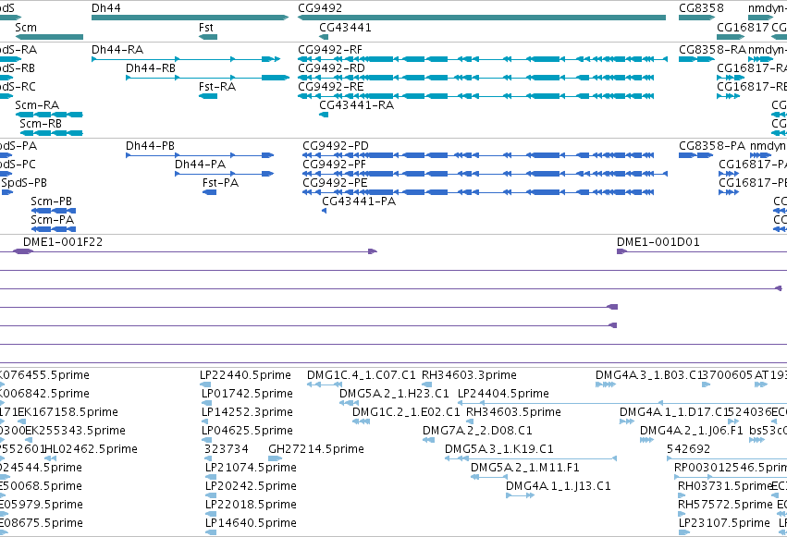Select transcript CG9492-RF

coord(483,59)
